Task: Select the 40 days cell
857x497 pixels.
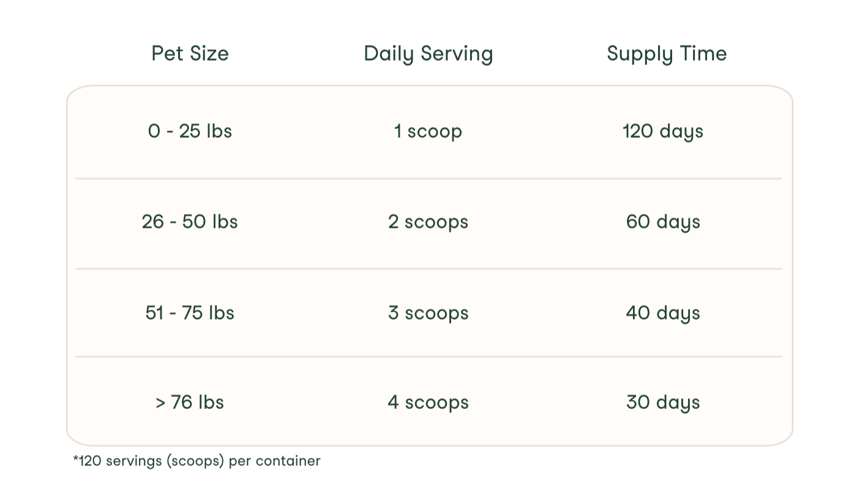Action: coord(663,313)
